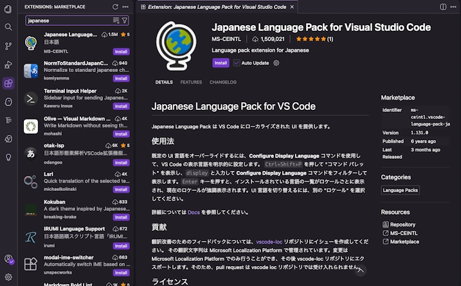The image size is (461, 286).
Task: Open the Manage gear at sidebar bottom
Action: [8, 277]
